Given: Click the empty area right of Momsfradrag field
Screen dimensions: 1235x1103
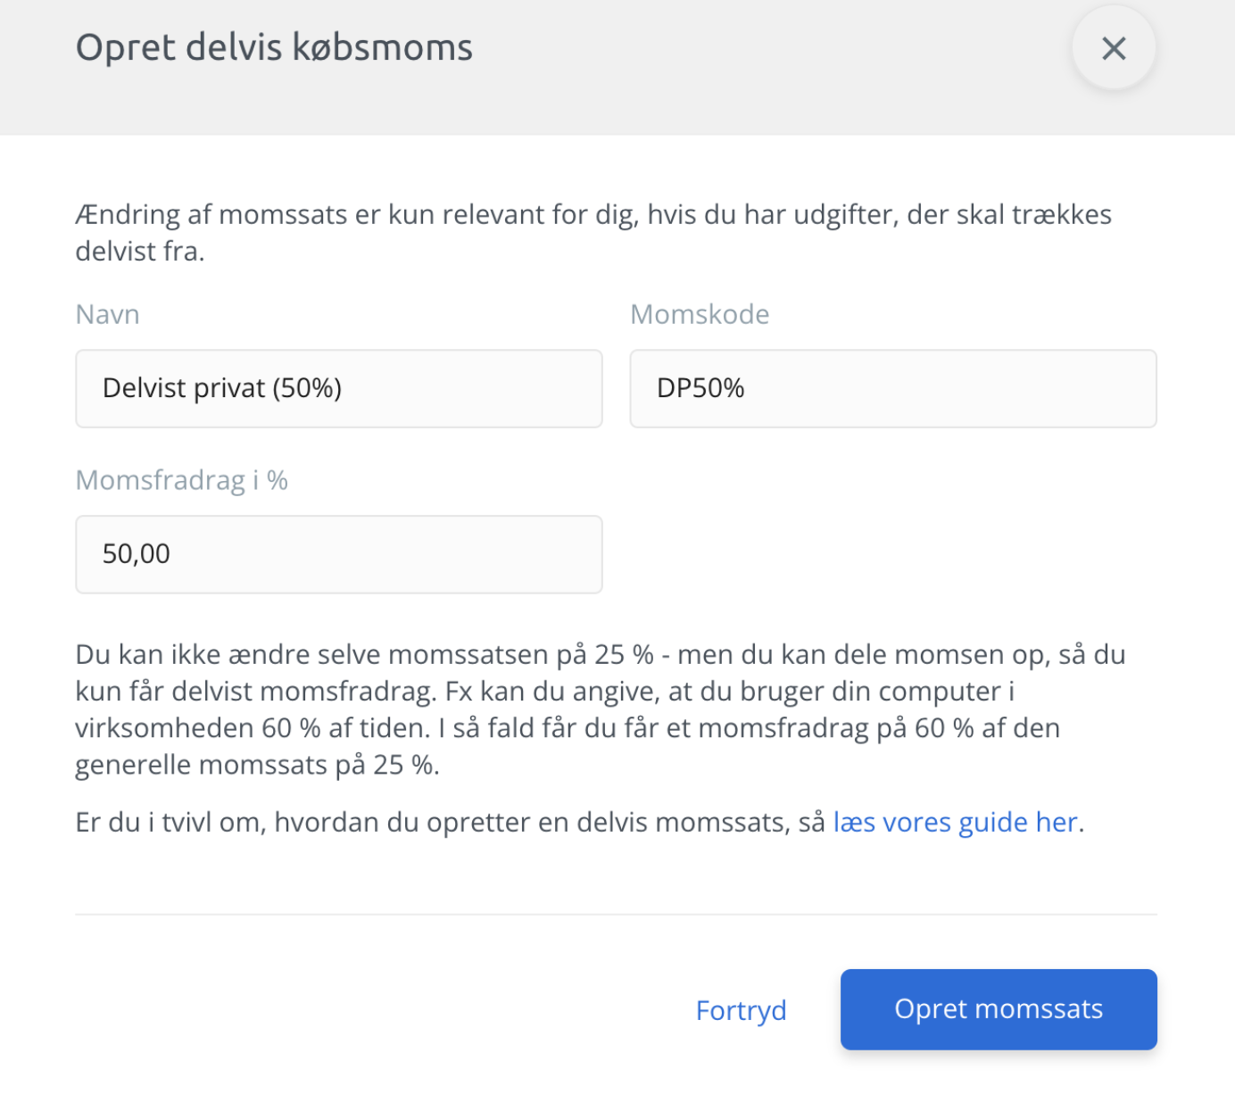Looking at the screenshot, I should [x=892, y=554].
